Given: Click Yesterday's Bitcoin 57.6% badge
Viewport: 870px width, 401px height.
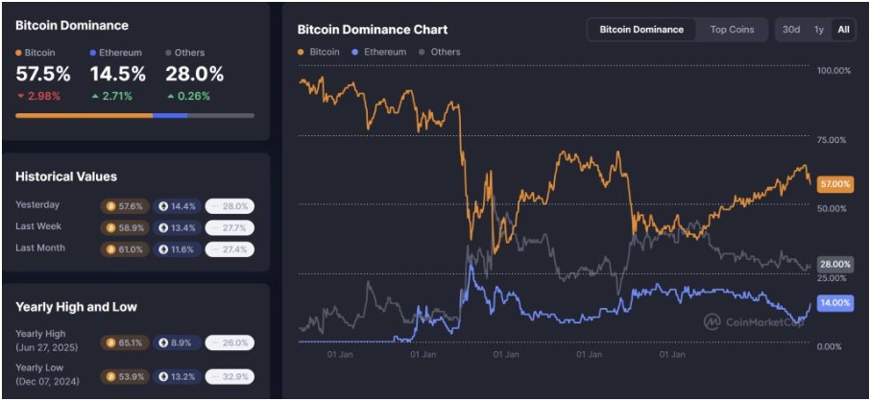Looking at the screenshot, I should coord(125,206).
